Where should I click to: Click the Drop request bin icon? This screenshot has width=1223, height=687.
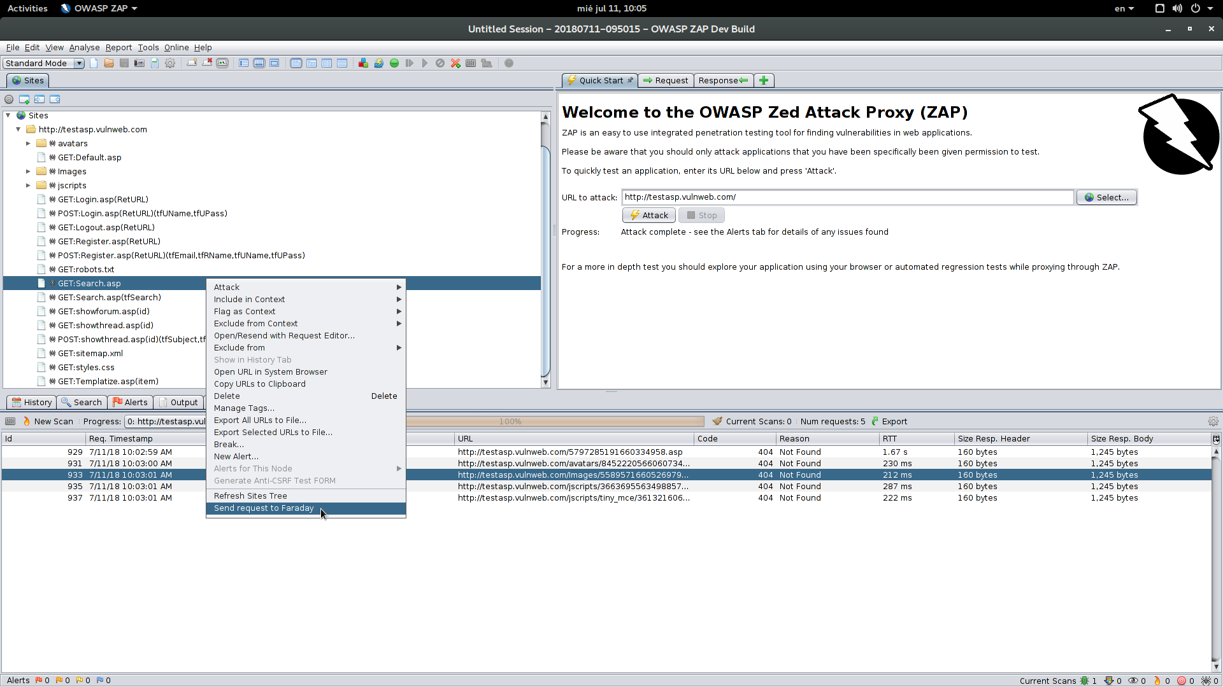pos(440,63)
